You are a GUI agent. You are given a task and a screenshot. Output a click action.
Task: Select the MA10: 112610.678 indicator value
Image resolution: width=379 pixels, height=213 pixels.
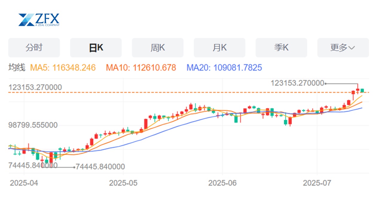click(141, 68)
